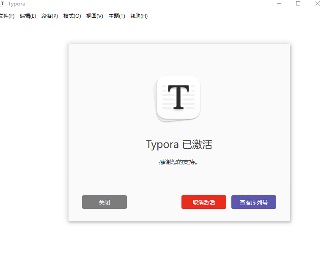Viewport: 324px width, 276px height.
Task: Open the 帮助(H) menu
Action: click(139, 16)
